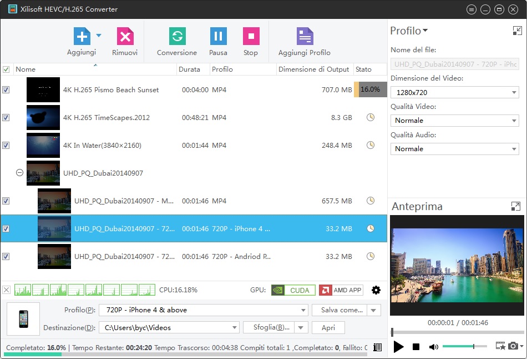
Task: Click the Pismo Beach Sunset thumbnail
Action: (43, 89)
